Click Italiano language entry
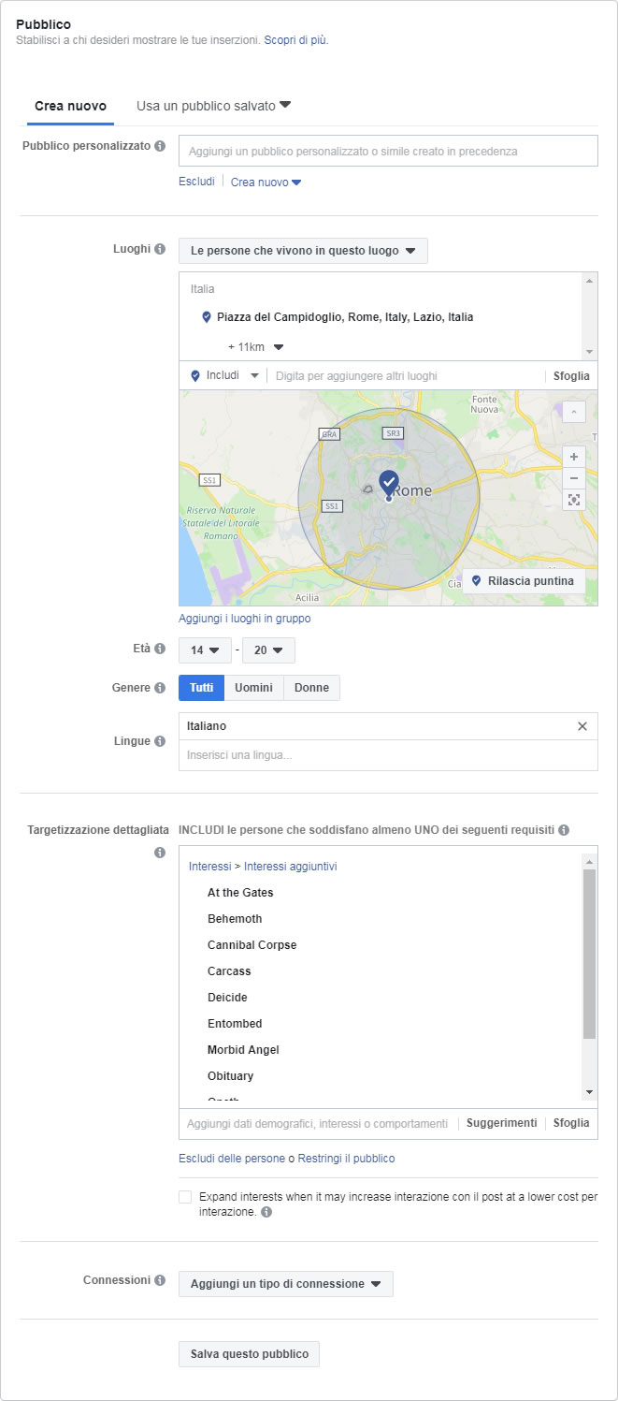This screenshot has height=1401, width=618. [207, 726]
